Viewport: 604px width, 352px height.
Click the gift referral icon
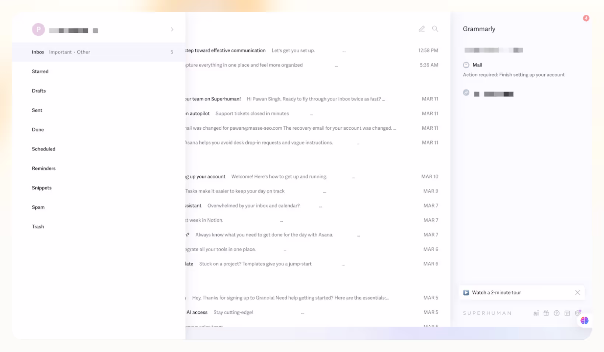[546, 313]
